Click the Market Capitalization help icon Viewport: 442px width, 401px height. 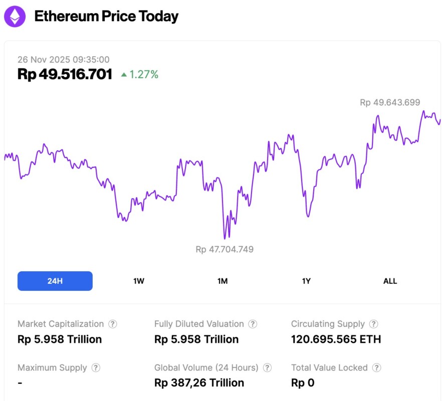(113, 324)
